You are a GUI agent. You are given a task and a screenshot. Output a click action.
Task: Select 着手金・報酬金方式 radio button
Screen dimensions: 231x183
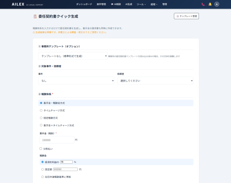point(41,103)
